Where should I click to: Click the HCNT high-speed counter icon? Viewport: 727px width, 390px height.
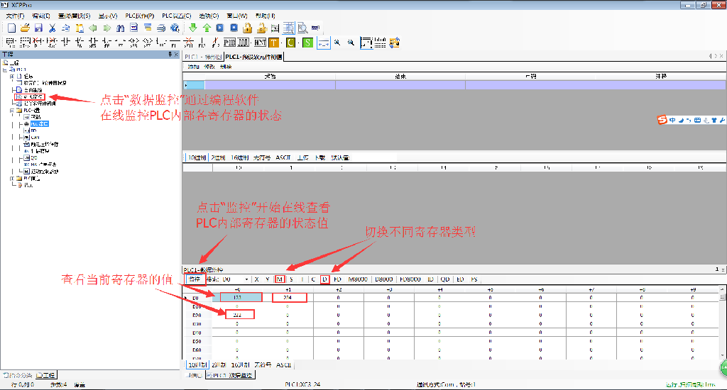click(260, 43)
